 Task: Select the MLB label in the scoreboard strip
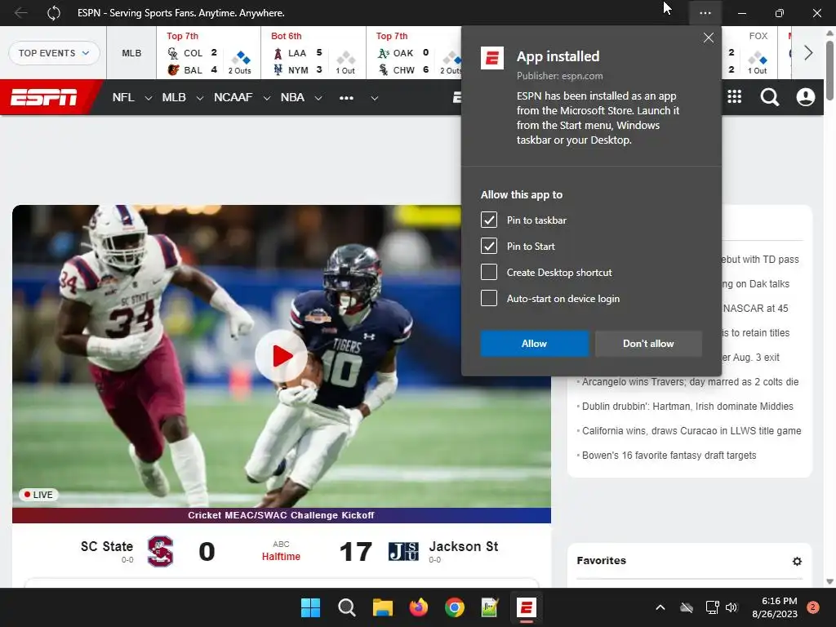tap(131, 53)
